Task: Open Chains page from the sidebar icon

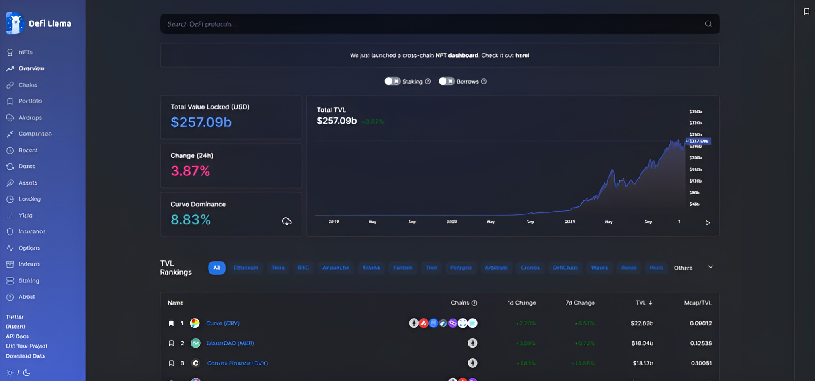Action: click(10, 85)
